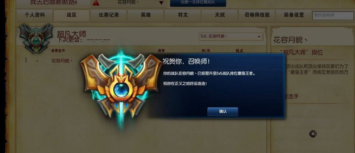
Task: Select the 英雄 tab
Action: click(146, 15)
